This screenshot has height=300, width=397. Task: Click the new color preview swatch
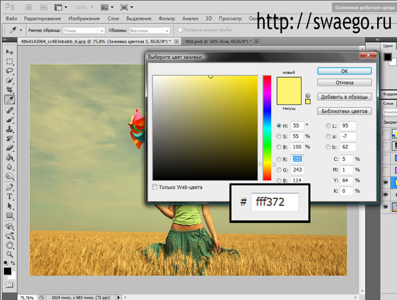(289, 84)
